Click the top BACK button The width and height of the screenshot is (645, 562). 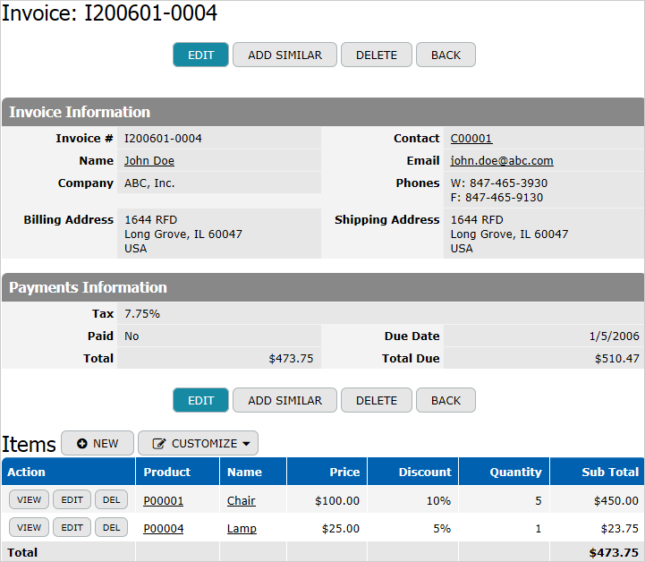[446, 55]
